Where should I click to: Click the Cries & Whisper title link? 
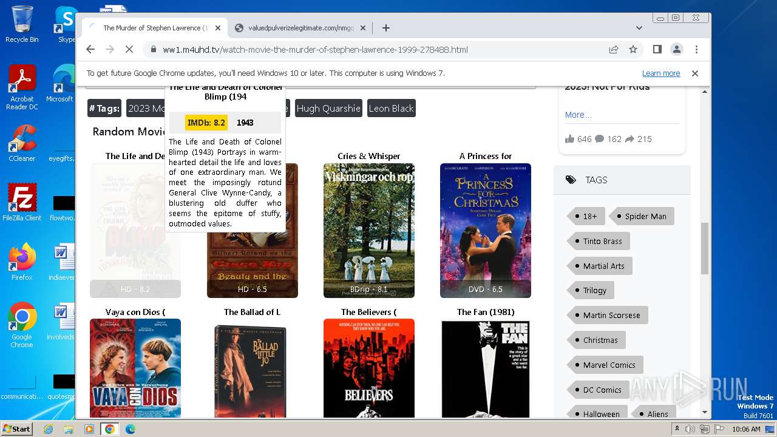[x=369, y=156]
